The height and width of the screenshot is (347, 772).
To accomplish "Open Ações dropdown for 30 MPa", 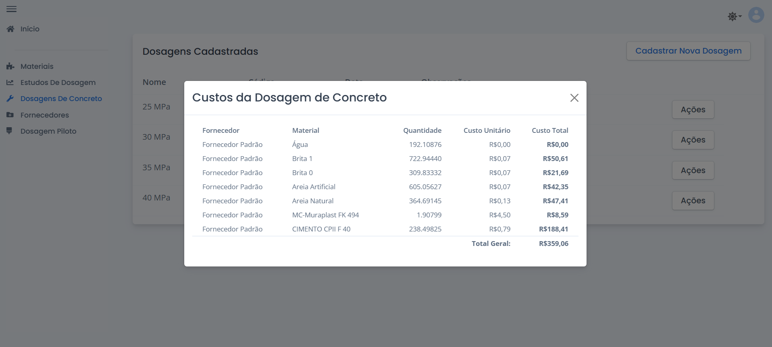I will 693,140.
